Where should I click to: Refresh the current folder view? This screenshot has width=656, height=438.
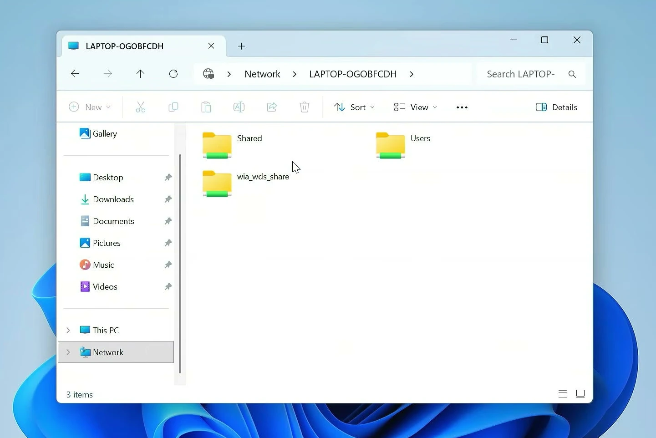point(173,74)
